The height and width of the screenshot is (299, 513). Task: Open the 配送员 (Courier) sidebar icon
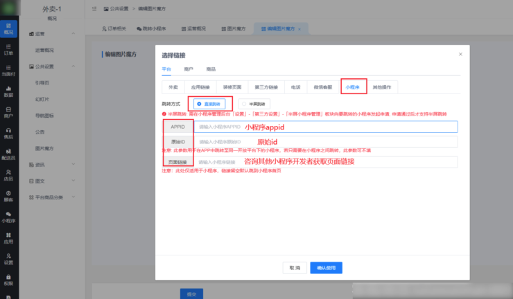8,154
